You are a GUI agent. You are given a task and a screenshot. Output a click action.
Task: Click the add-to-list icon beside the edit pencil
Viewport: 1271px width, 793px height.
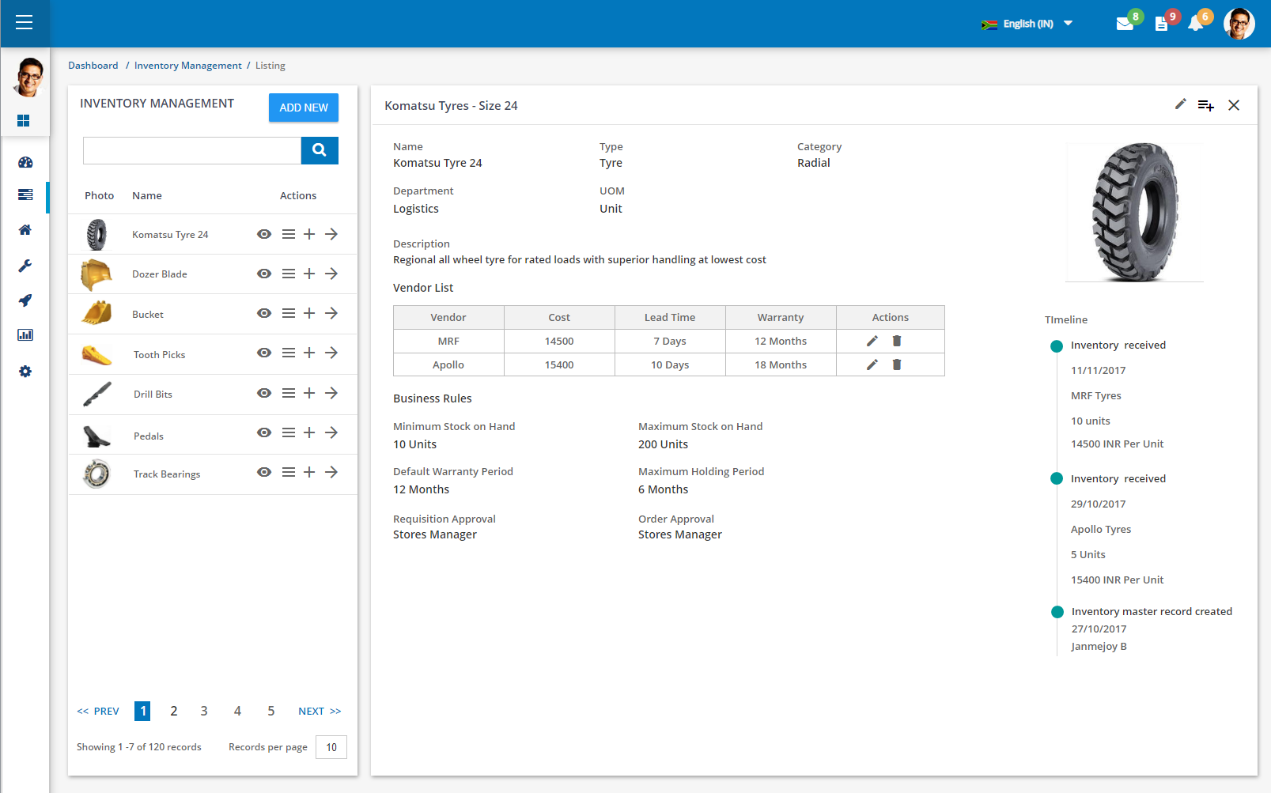[x=1205, y=104]
